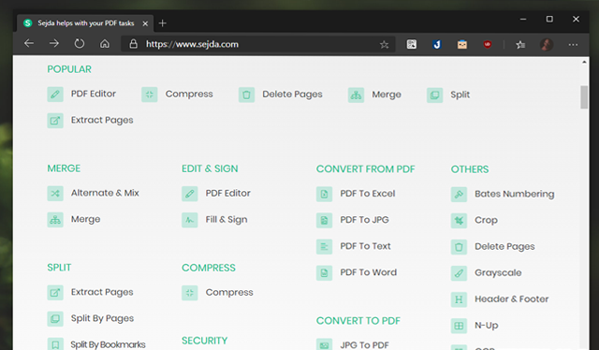Click the Delete Pages icon under Others

point(459,247)
